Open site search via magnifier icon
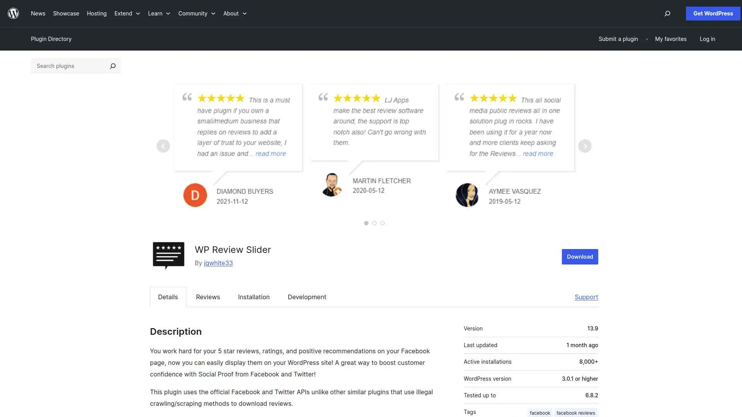Screen dimensions: 742x417 coord(667,14)
